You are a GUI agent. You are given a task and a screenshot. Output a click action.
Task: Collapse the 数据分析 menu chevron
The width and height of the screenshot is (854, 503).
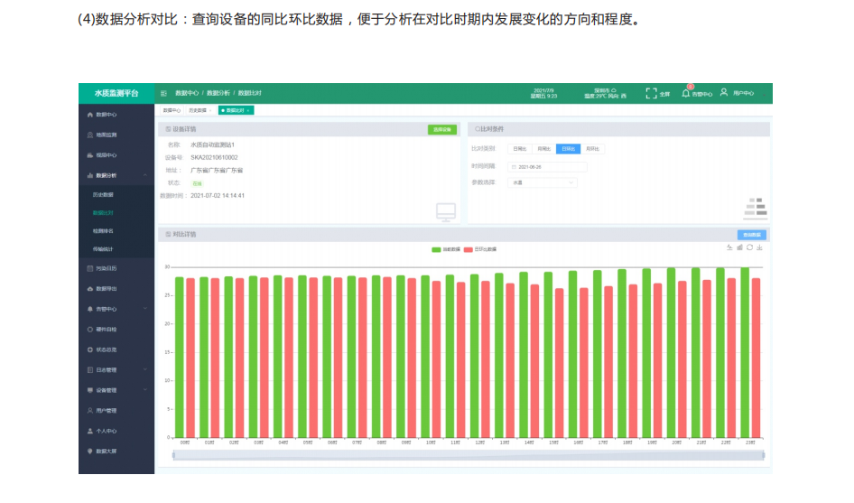[145, 175]
